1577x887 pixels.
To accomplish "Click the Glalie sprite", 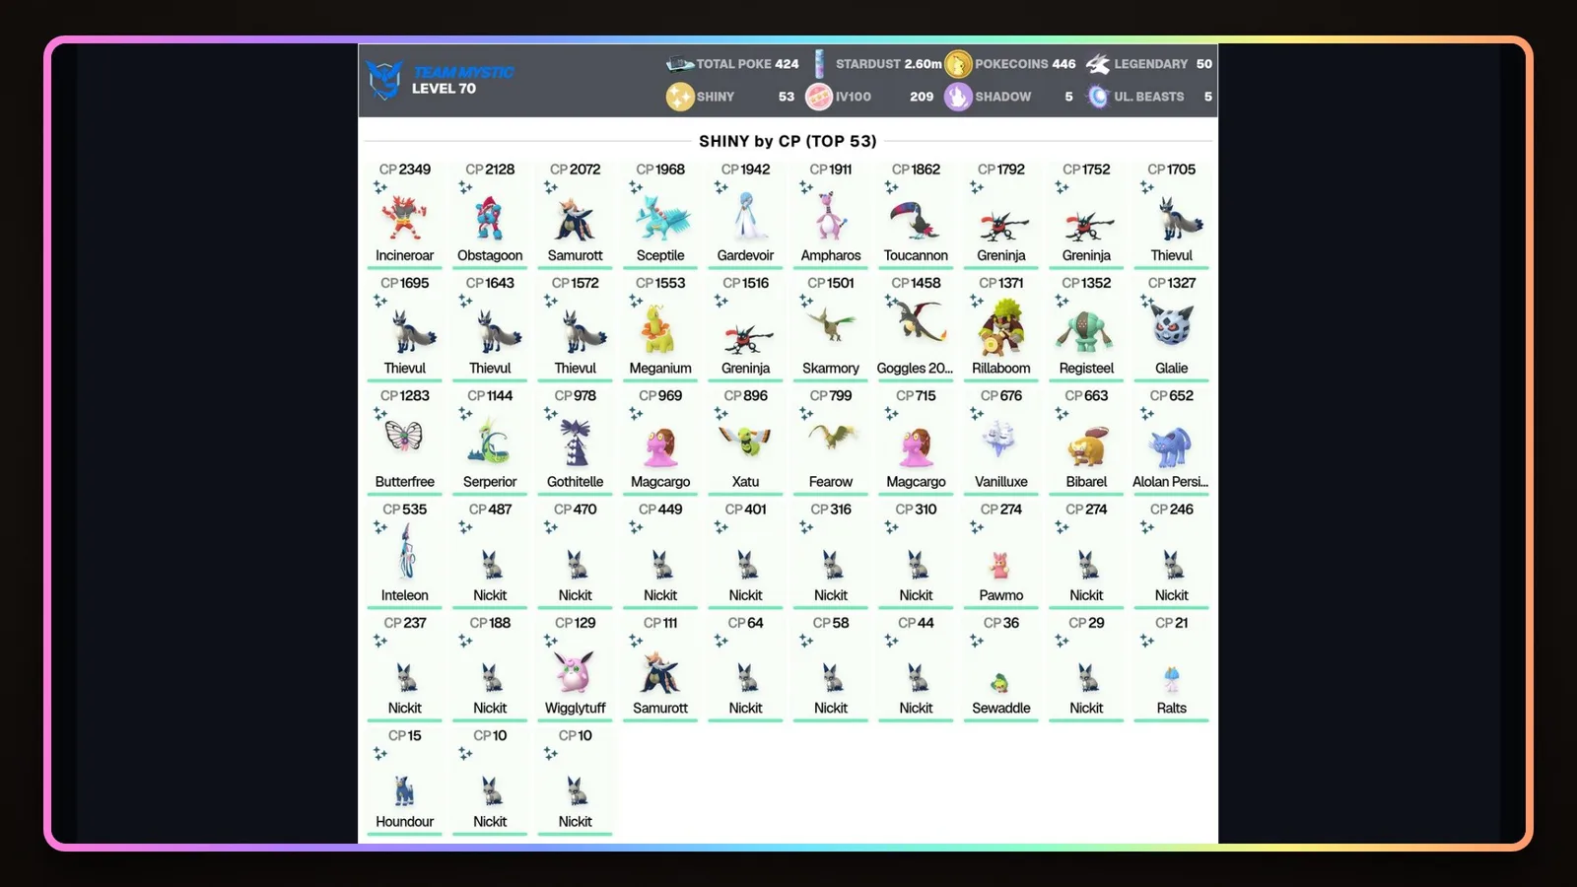I will (x=1172, y=327).
